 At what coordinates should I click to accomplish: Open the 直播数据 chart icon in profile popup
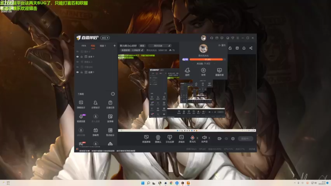[219, 72]
